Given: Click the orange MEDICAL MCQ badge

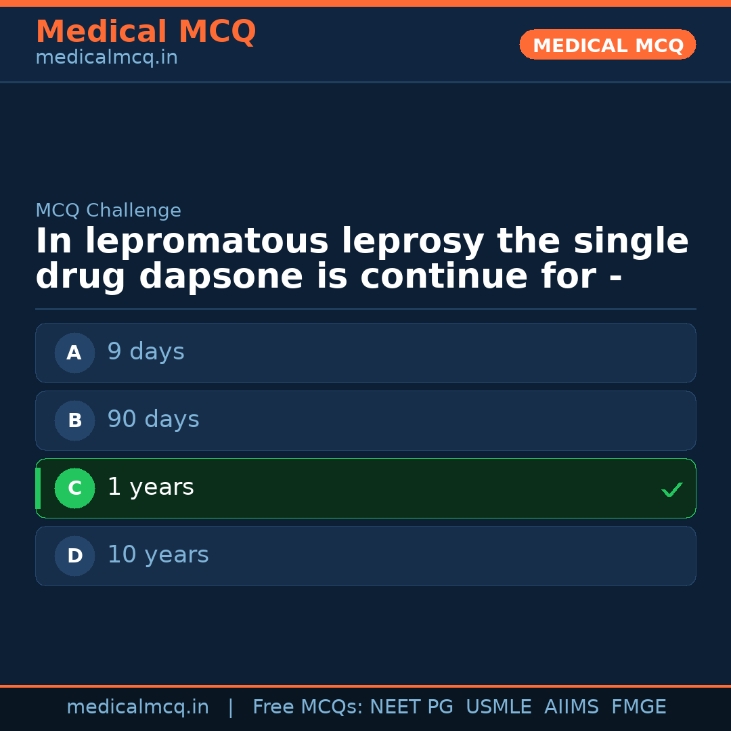Looking at the screenshot, I should tap(607, 45).
